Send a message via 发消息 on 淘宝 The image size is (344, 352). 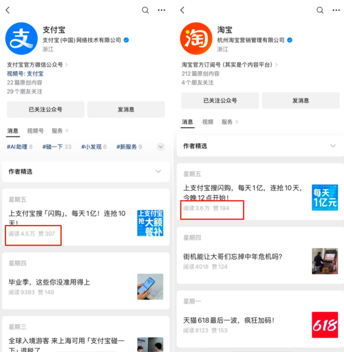coord(301,101)
